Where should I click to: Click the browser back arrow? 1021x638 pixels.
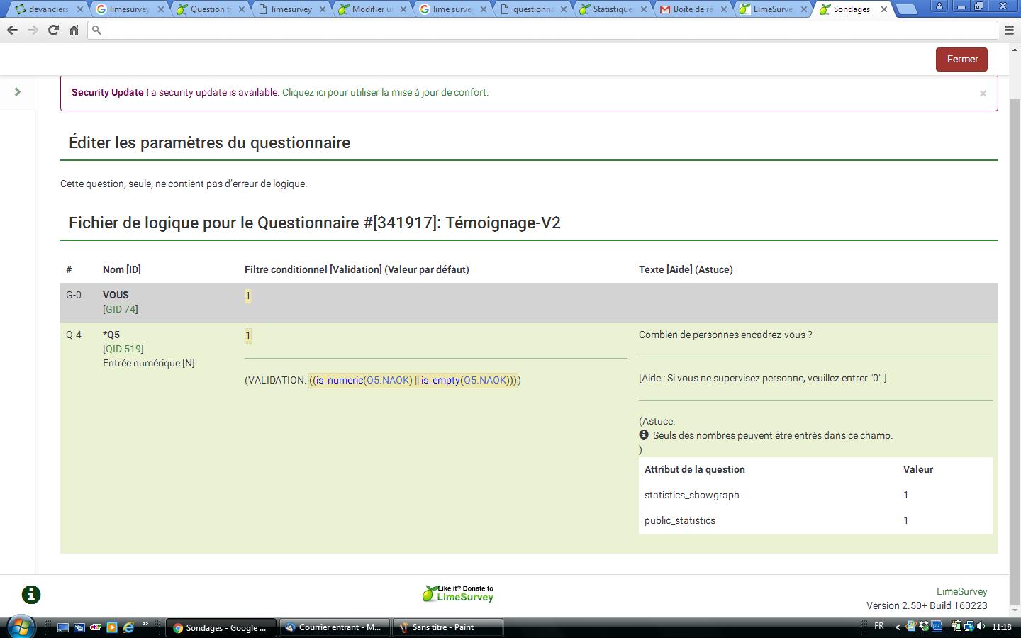pyautogui.click(x=12, y=30)
